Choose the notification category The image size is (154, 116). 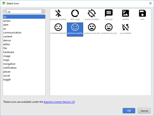click(24, 68)
